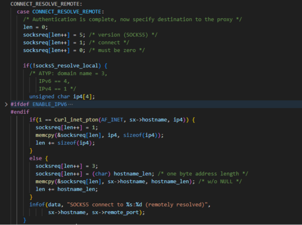Click the '#endif' directive

tap(20, 112)
